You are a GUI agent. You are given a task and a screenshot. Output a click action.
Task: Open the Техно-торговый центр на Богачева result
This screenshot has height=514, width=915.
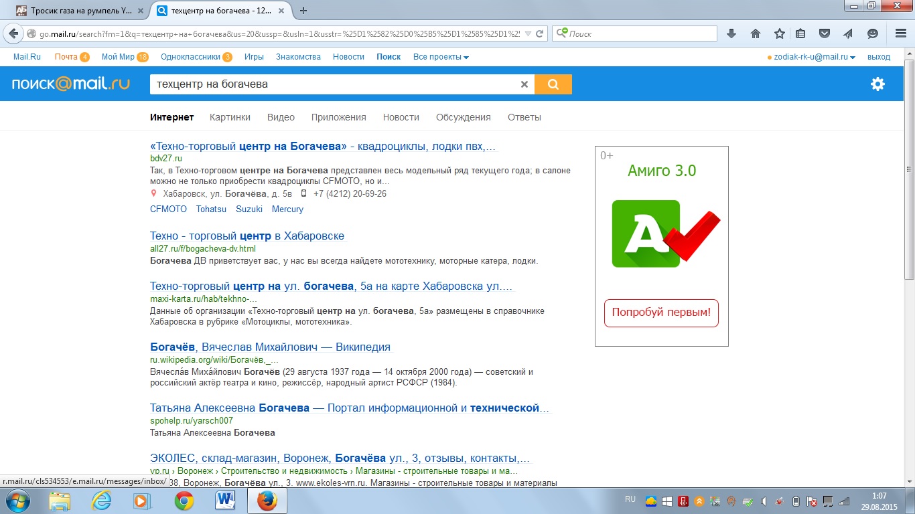tap(323, 147)
